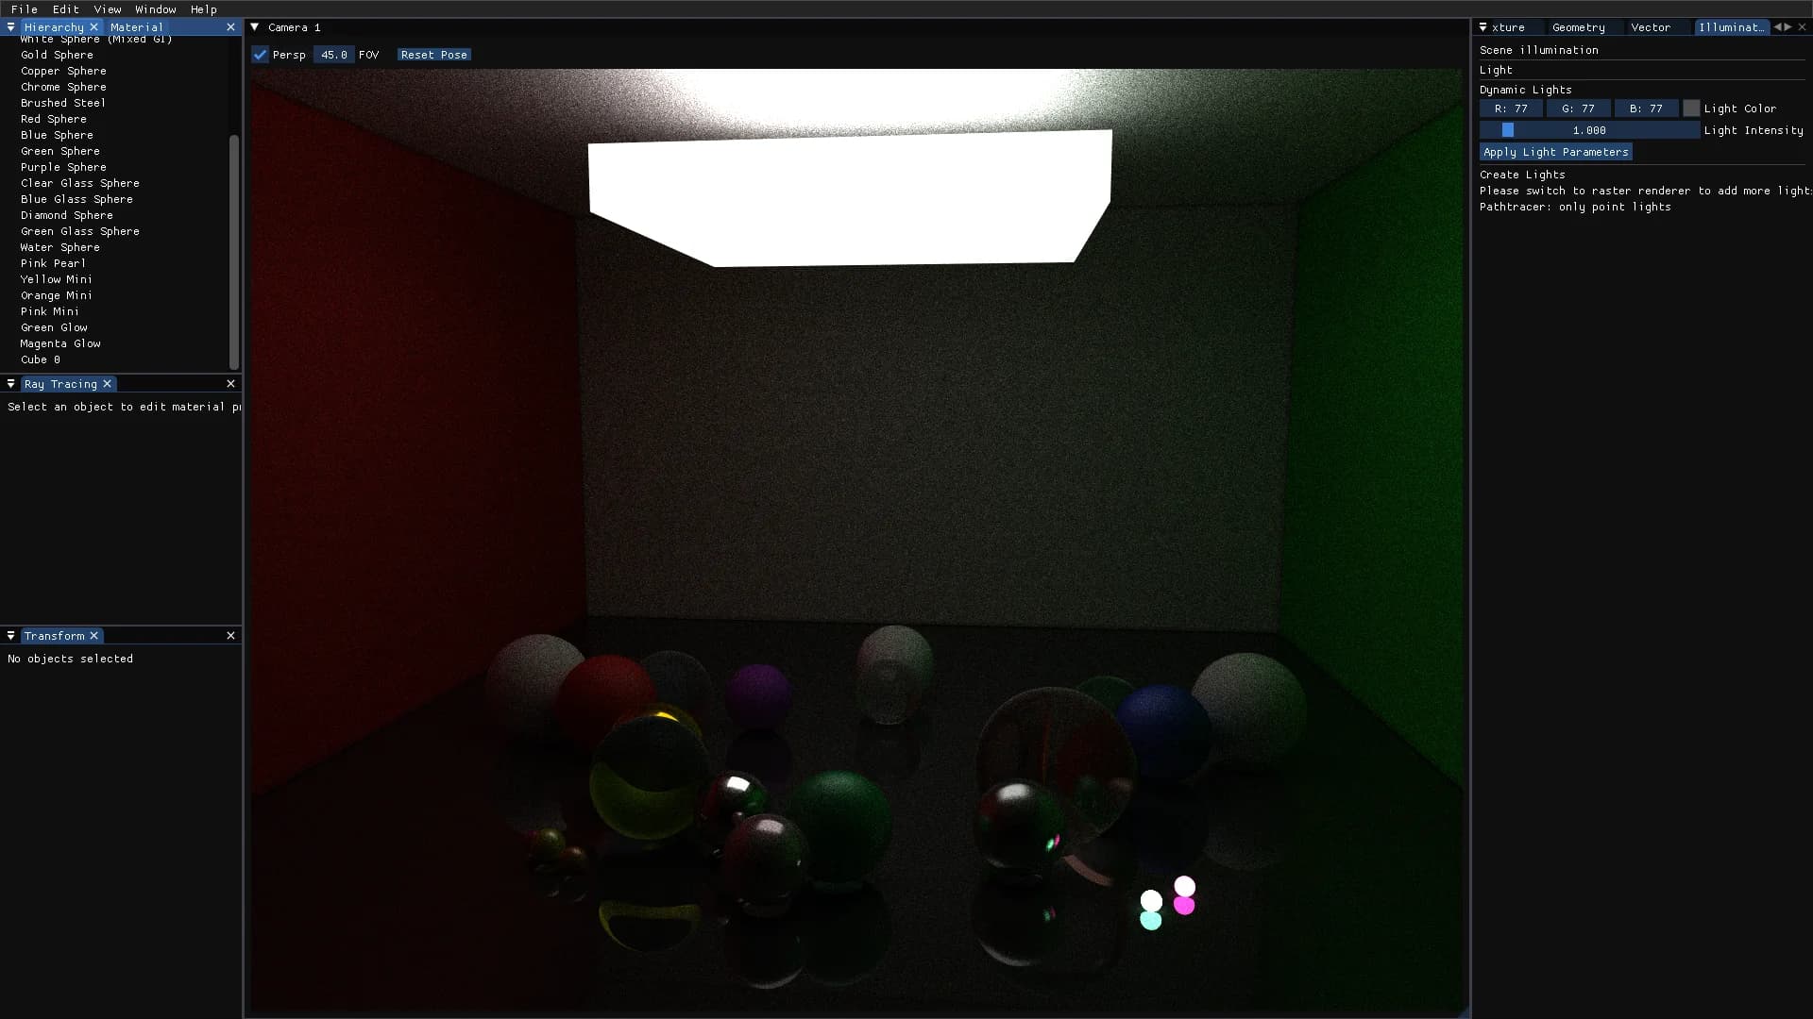Collapse the Hierarchy panel tab group arrow
This screenshot has height=1019, width=1813.
[10, 26]
